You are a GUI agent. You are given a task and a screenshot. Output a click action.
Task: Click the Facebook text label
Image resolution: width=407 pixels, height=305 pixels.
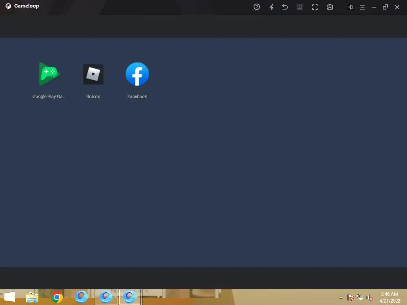137,97
